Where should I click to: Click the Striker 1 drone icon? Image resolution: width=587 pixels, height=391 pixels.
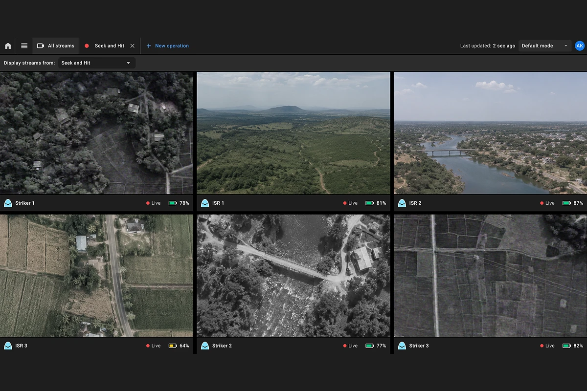pos(8,203)
